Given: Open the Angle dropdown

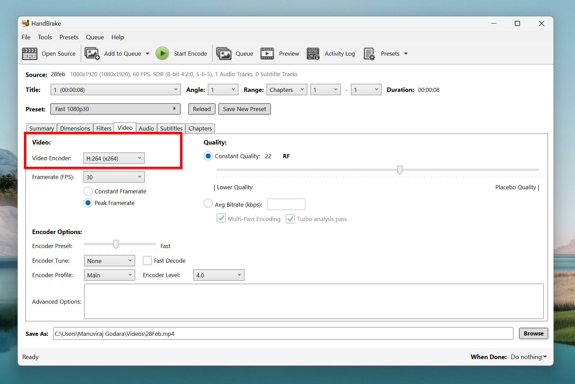Looking at the screenshot, I should pos(223,90).
